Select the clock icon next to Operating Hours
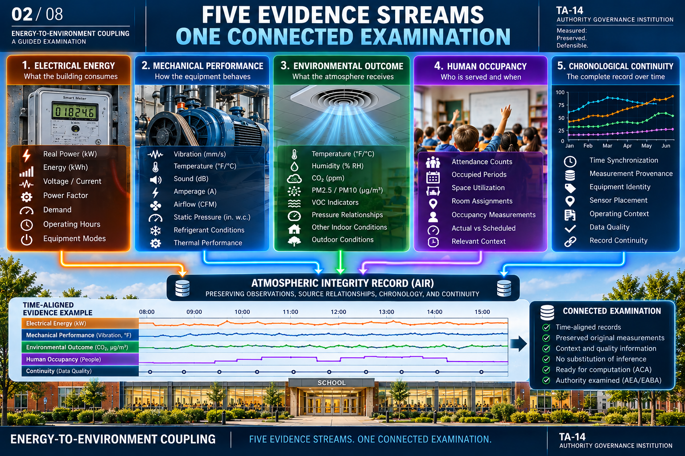Image resolution: width=685 pixels, height=456 pixels. tap(27, 225)
